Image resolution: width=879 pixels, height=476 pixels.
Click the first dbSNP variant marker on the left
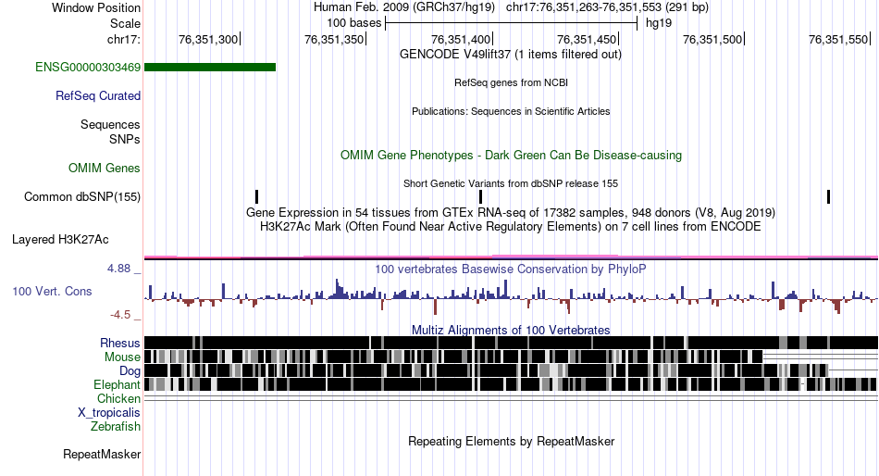tap(256, 196)
